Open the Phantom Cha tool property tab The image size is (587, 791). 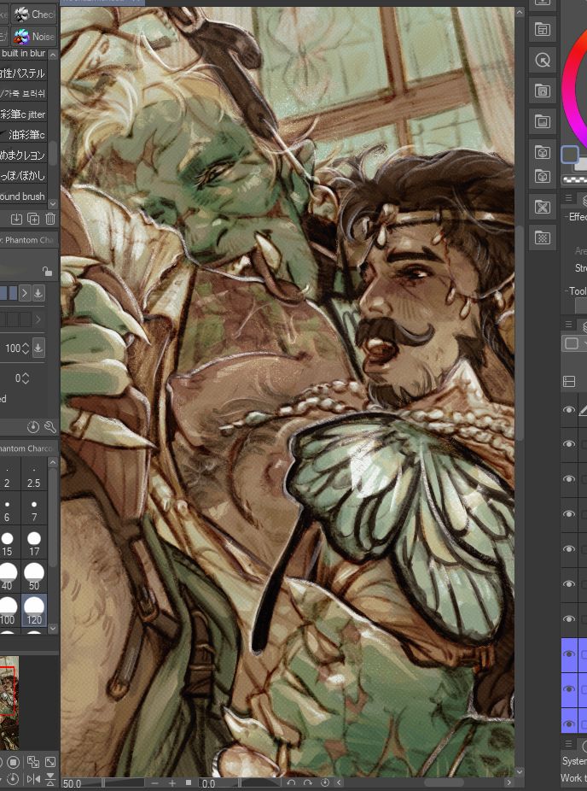click(x=28, y=240)
